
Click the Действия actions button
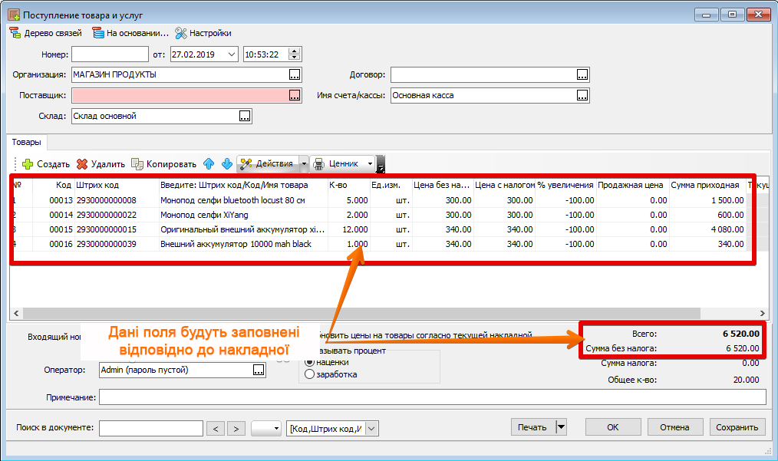[x=268, y=163]
